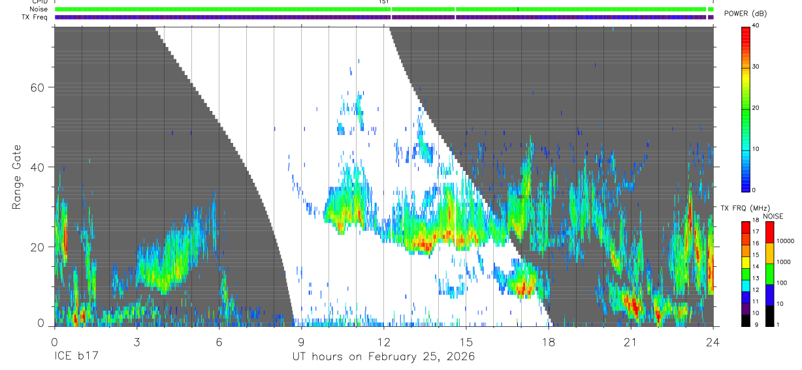The height and width of the screenshot is (370, 802).
Task: Click the TX FRQ (MHz) colorbar
Action: pyautogui.click(x=745, y=274)
